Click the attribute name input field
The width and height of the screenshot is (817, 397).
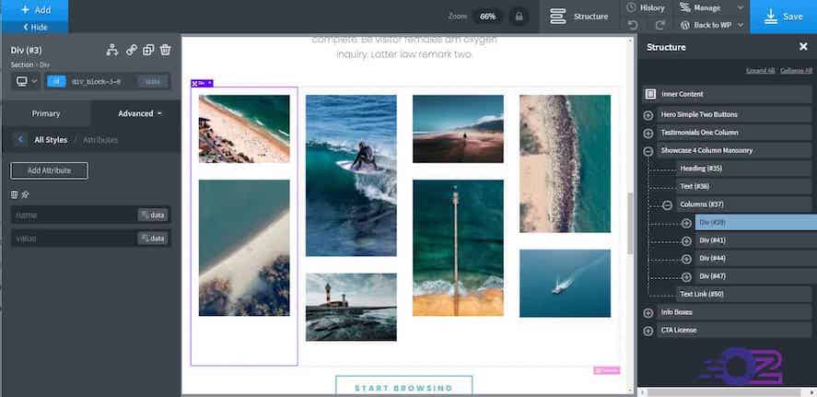click(74, 215)
